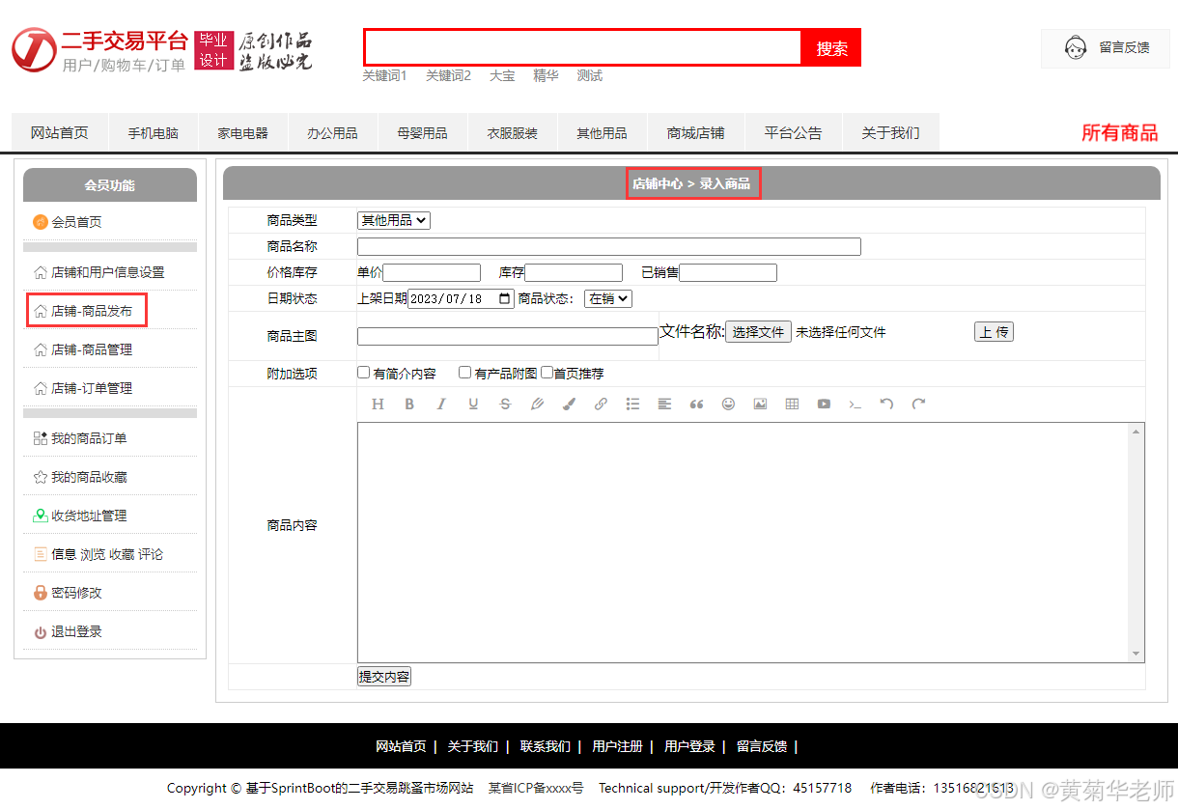The image size is (1178, 809).
Task: Click the site logo icon
Action: pyautogui.click(x=34, y=49)
